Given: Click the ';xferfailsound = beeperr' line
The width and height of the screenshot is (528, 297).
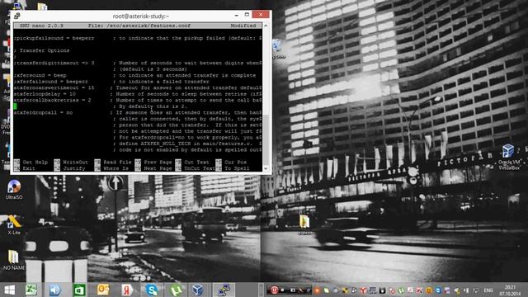Looking at the screenshot, I should [x=51, y=82].
